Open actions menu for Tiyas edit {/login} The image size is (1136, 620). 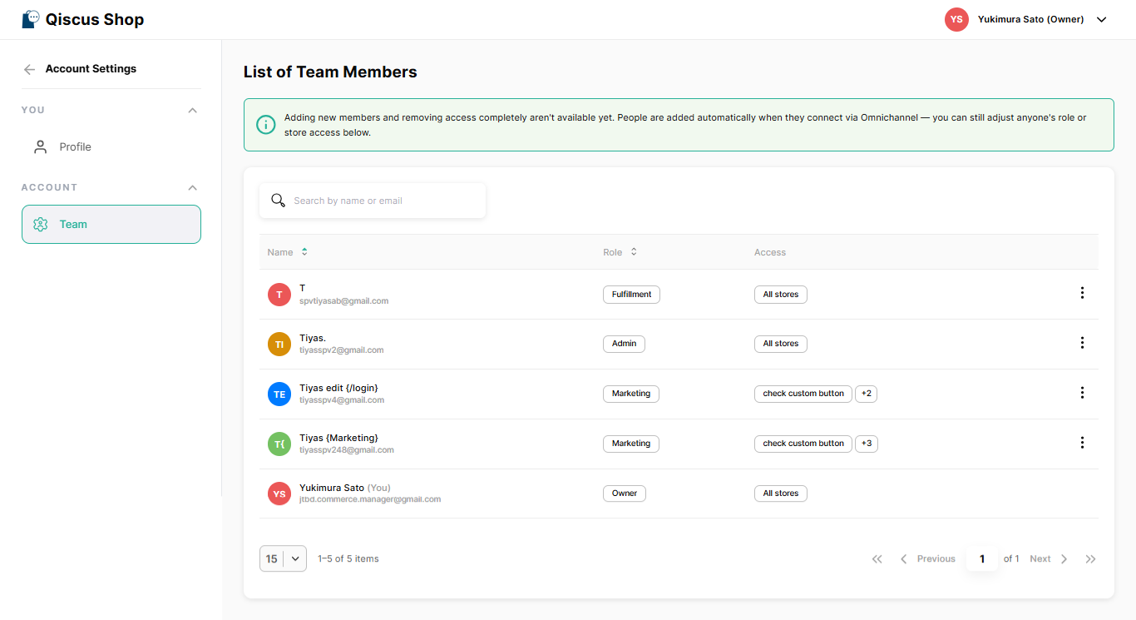1082,393
